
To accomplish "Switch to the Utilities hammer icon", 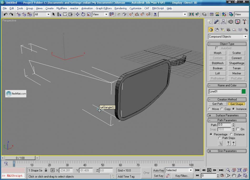I will (x=244, y=22).
